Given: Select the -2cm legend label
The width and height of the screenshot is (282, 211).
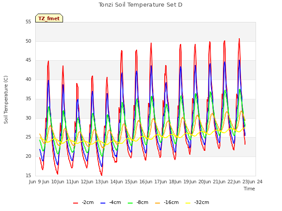Looking at the screenshot, I should point(88,203).
